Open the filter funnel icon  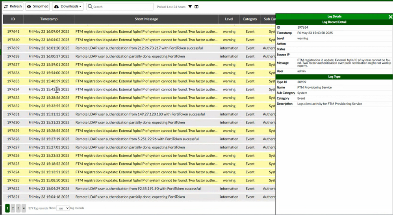[x=190, y=7]
